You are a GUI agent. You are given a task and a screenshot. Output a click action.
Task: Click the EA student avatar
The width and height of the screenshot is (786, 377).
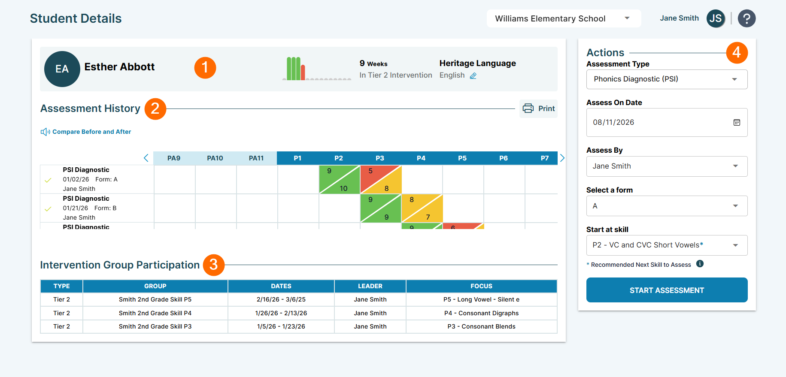pos(62,69)
